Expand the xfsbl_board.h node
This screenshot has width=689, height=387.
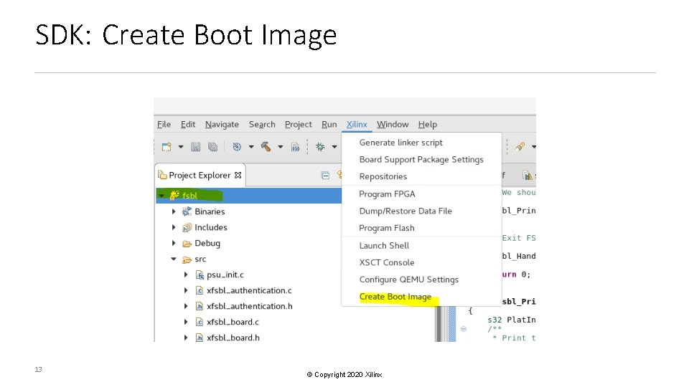186,338
